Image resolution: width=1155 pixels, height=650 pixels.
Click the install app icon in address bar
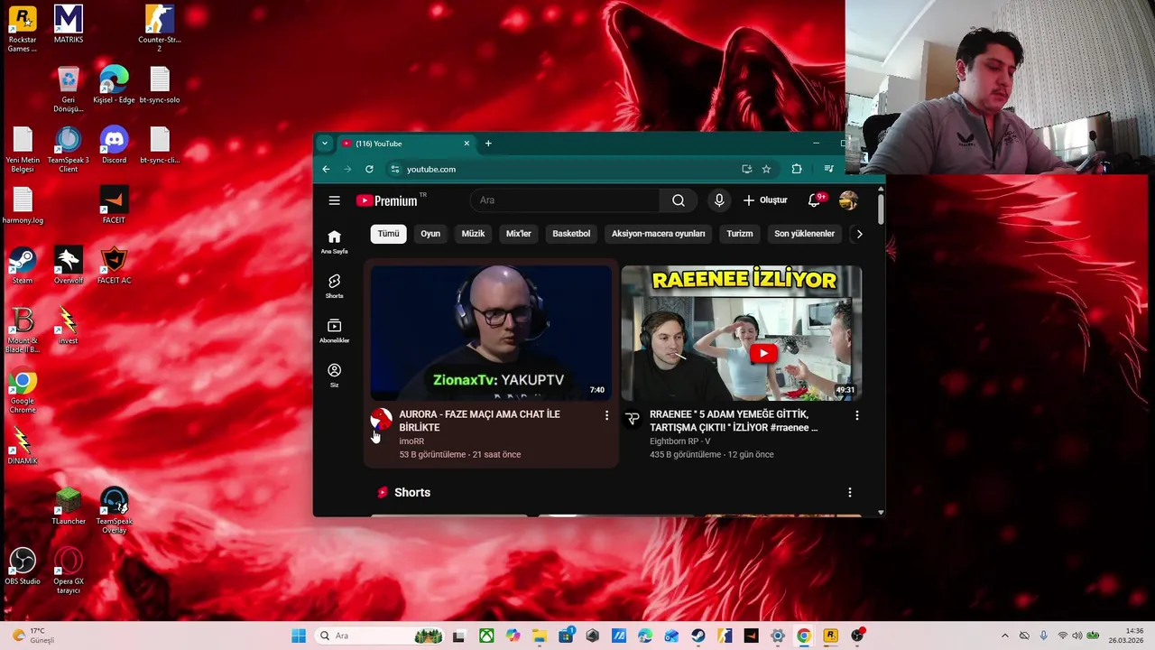click(746, 169)
